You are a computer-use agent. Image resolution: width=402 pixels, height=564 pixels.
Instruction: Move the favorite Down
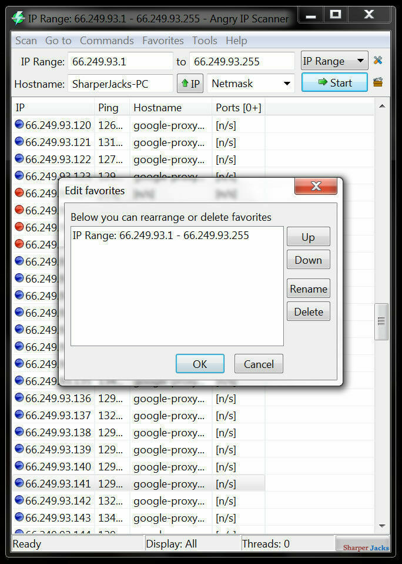(309, 260)
